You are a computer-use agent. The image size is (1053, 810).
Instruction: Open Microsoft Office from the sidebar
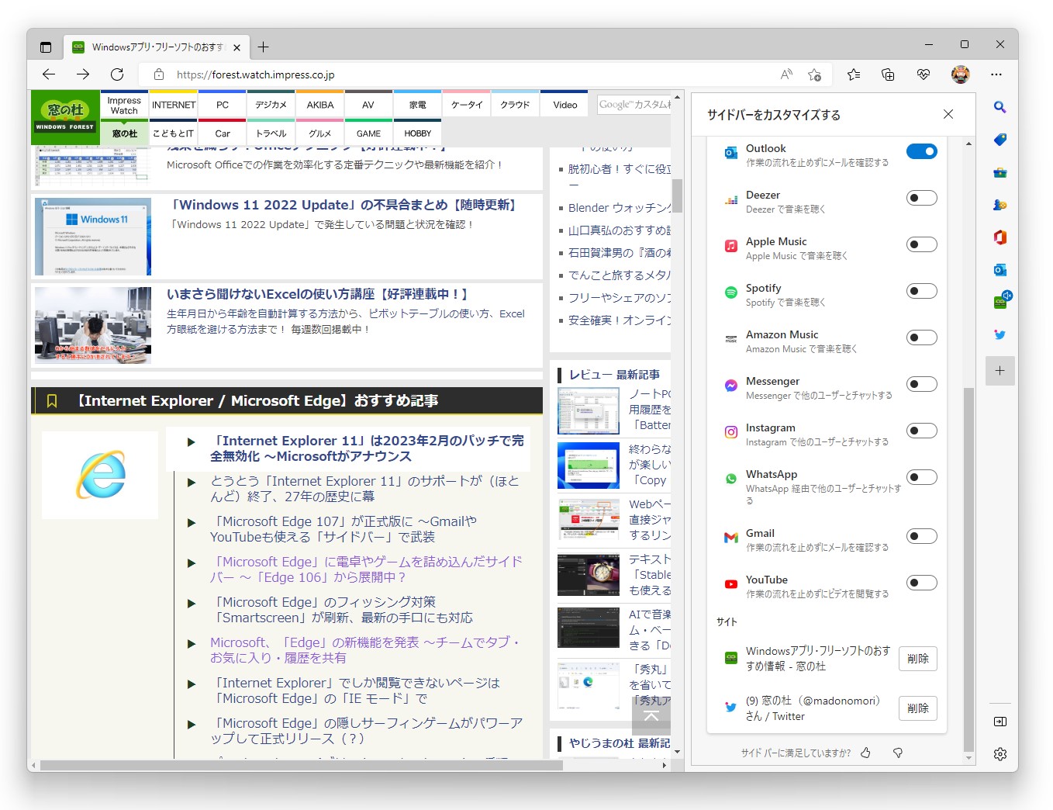(x=1000, y=237)
